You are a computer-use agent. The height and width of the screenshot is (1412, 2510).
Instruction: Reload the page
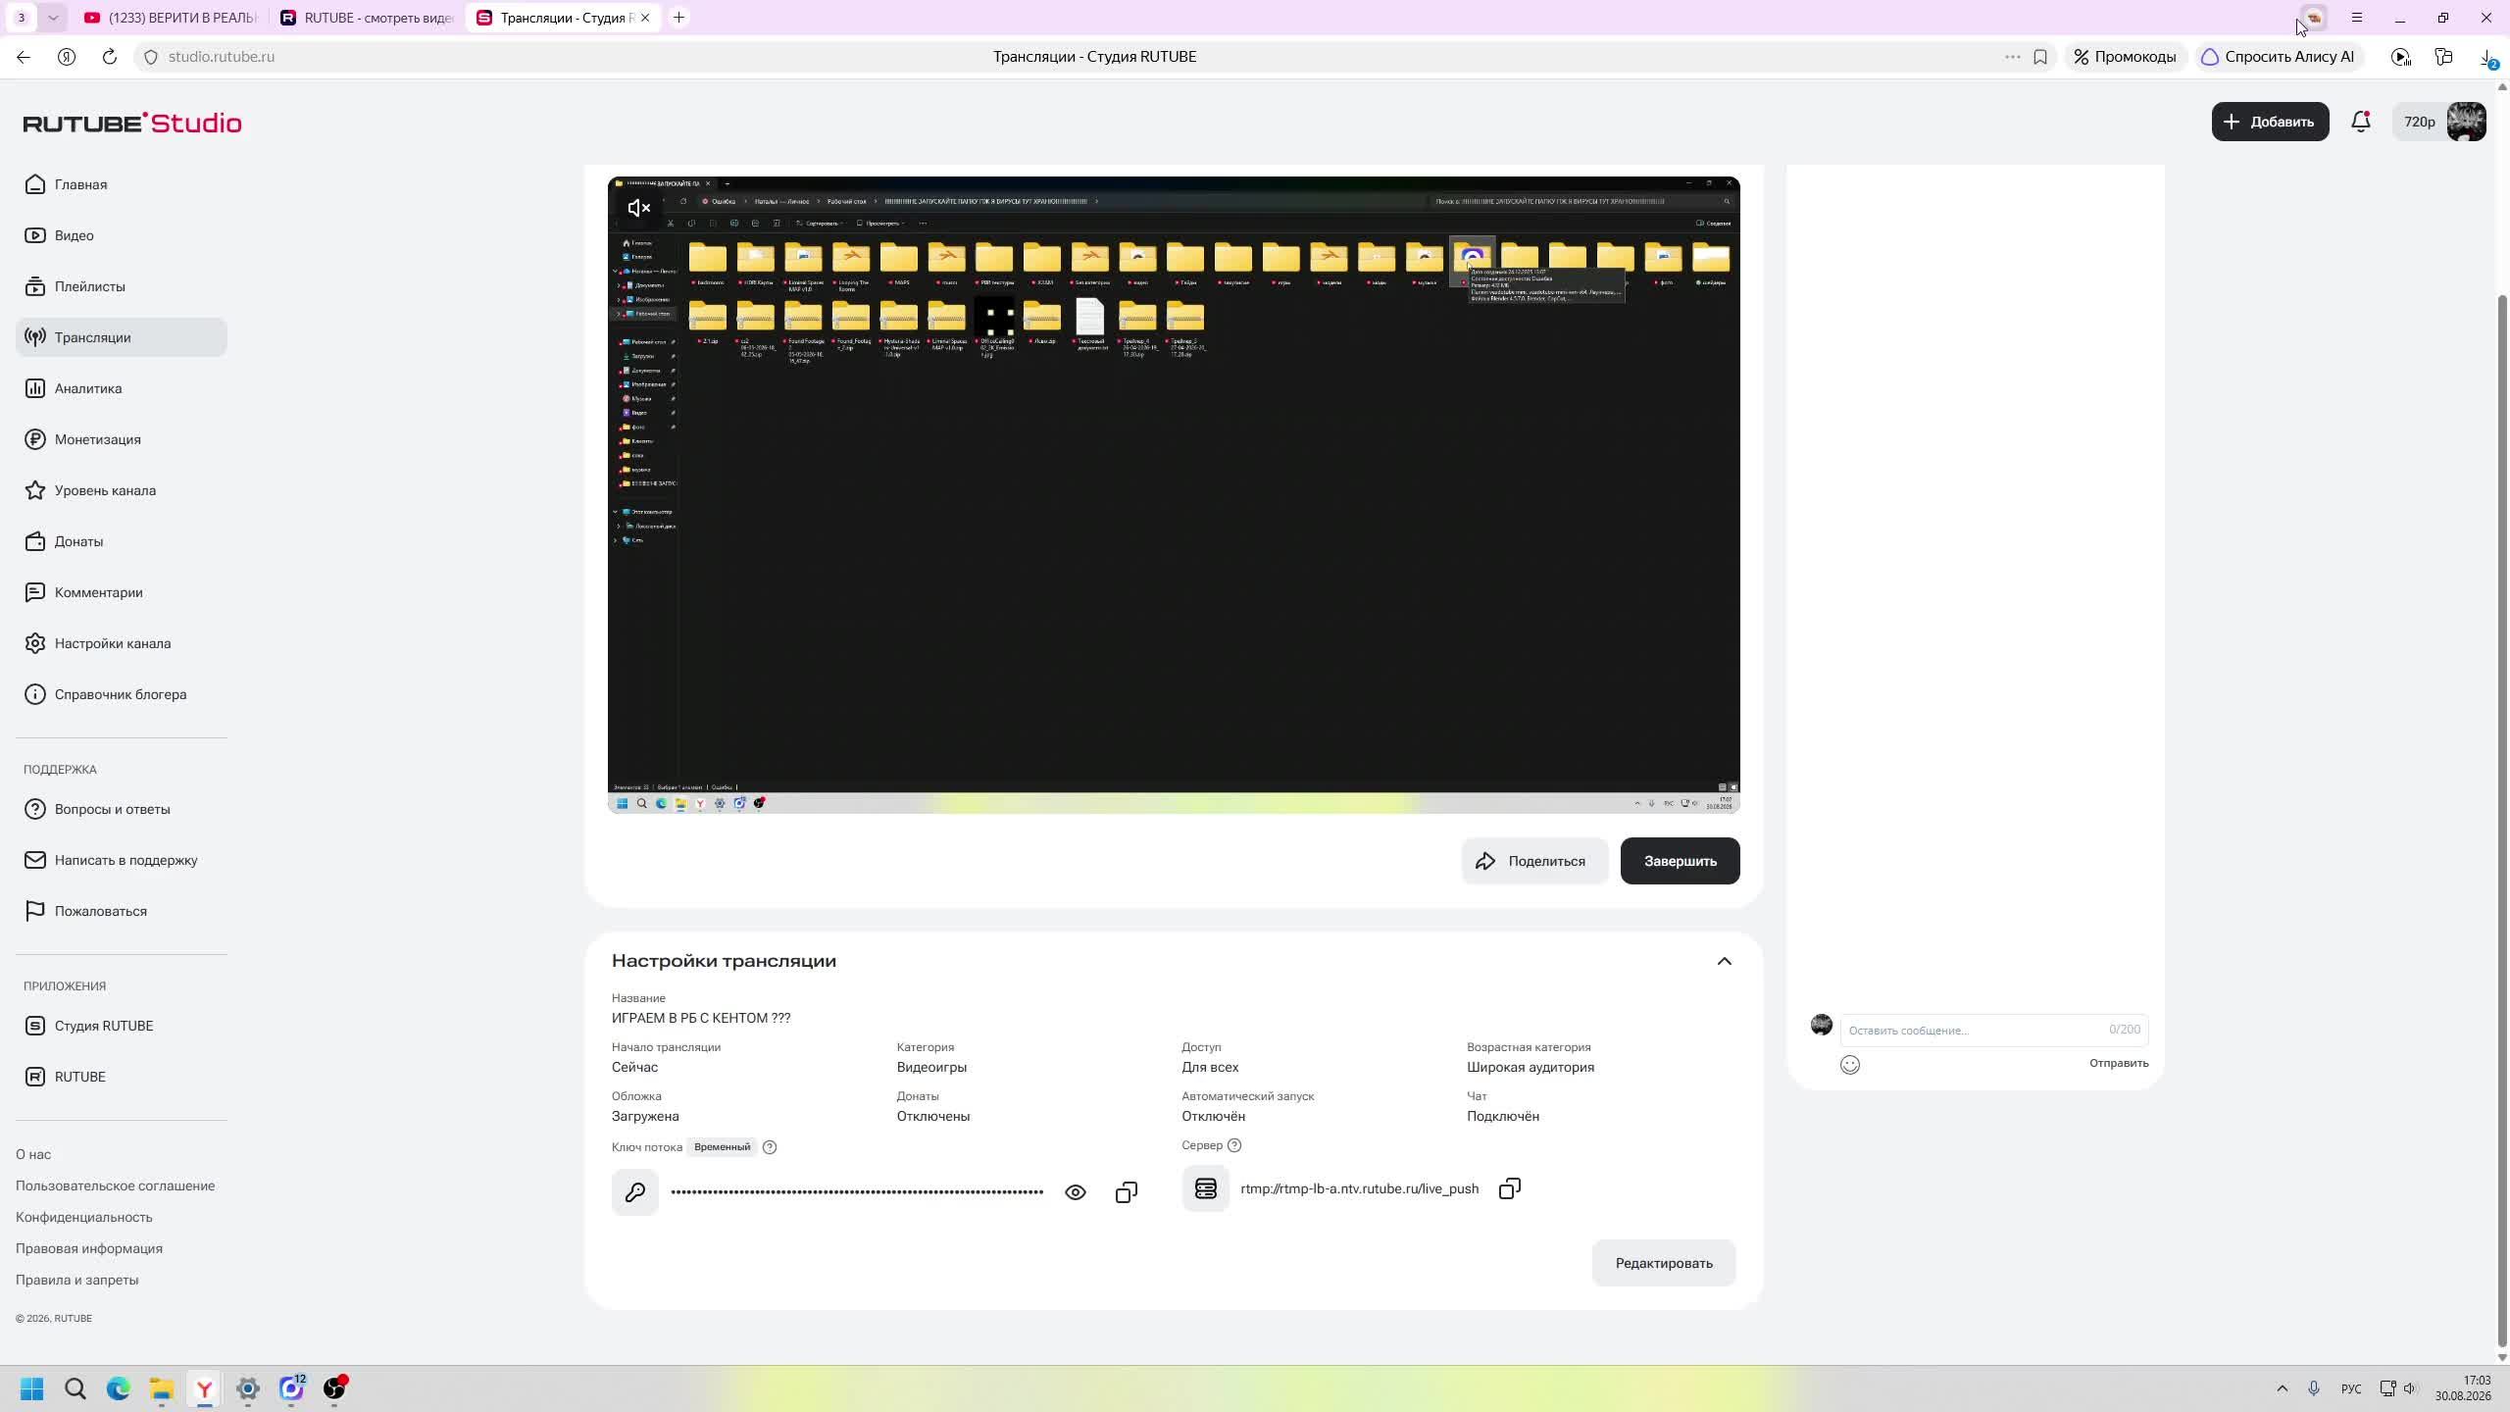click(110, 57)
